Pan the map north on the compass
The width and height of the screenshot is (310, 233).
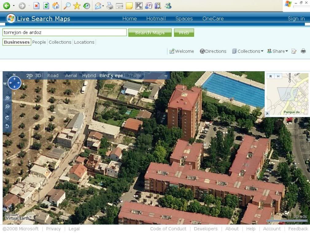coord(14,79)
